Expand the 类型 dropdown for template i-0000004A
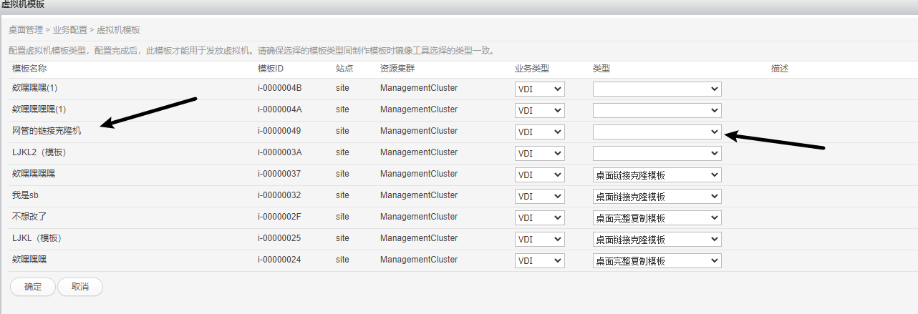This screenshot has width=918, height=314. (x=657, y=110)
